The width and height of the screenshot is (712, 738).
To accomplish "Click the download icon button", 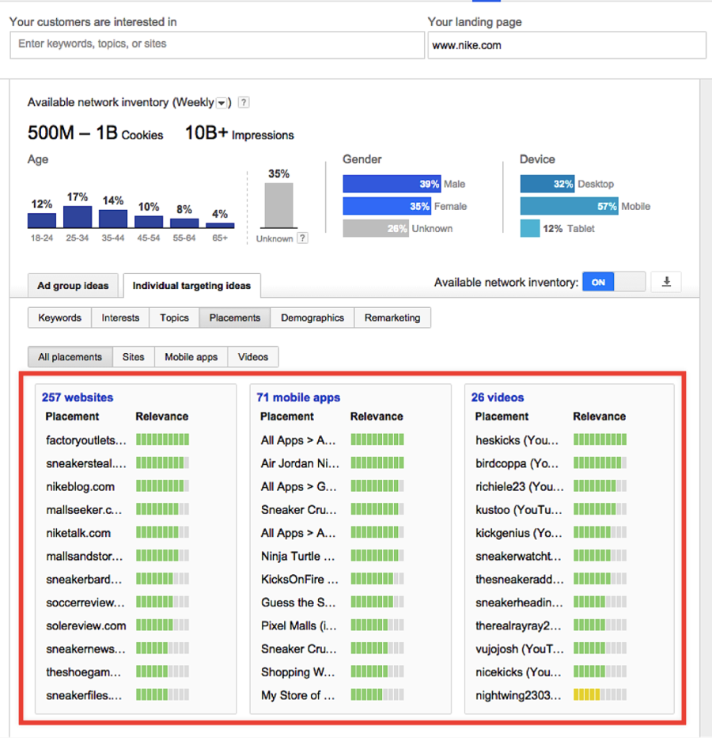I will click(666, 283).
